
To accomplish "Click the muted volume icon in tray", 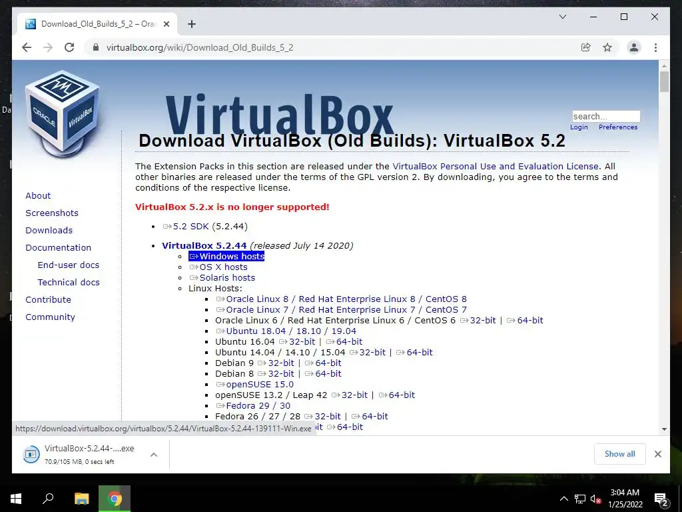I will pyautogui.click(x=596, y=499).
